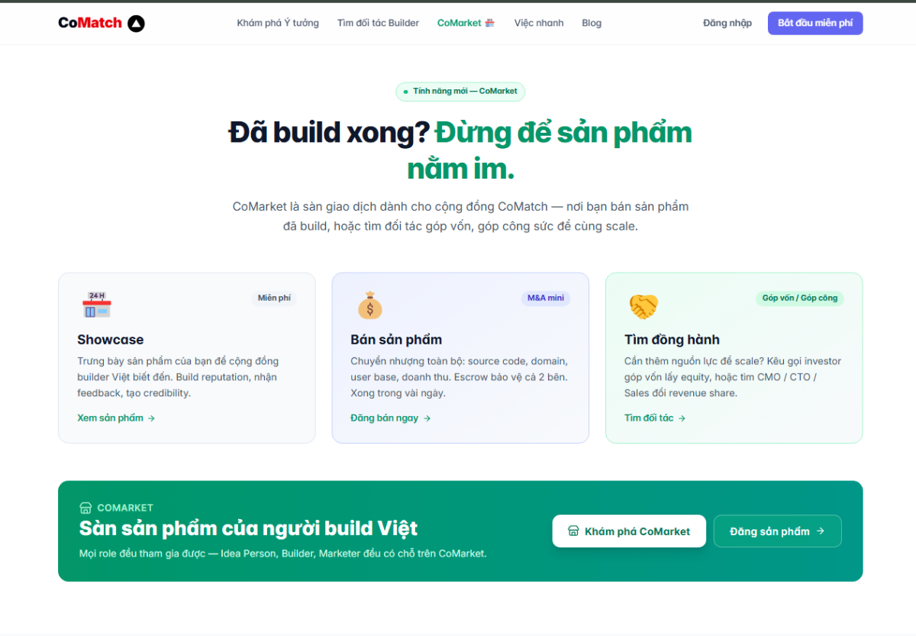This screenshot has height=636, width=916.
Task: Open the Tìm đối tác card link
Action: coord(655,418)
